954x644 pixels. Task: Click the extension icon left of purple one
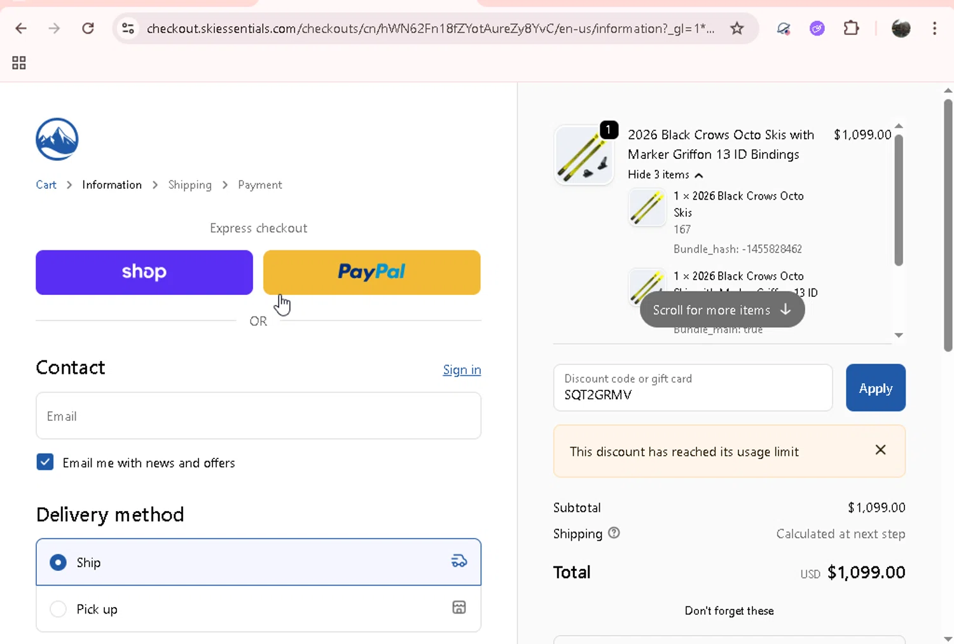(784, 29)
